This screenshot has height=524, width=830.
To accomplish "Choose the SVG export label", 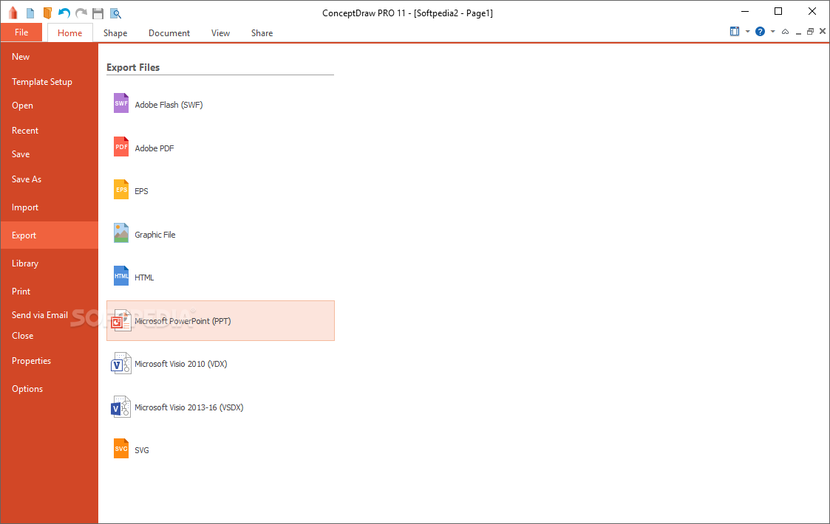I will pos(141,450).
